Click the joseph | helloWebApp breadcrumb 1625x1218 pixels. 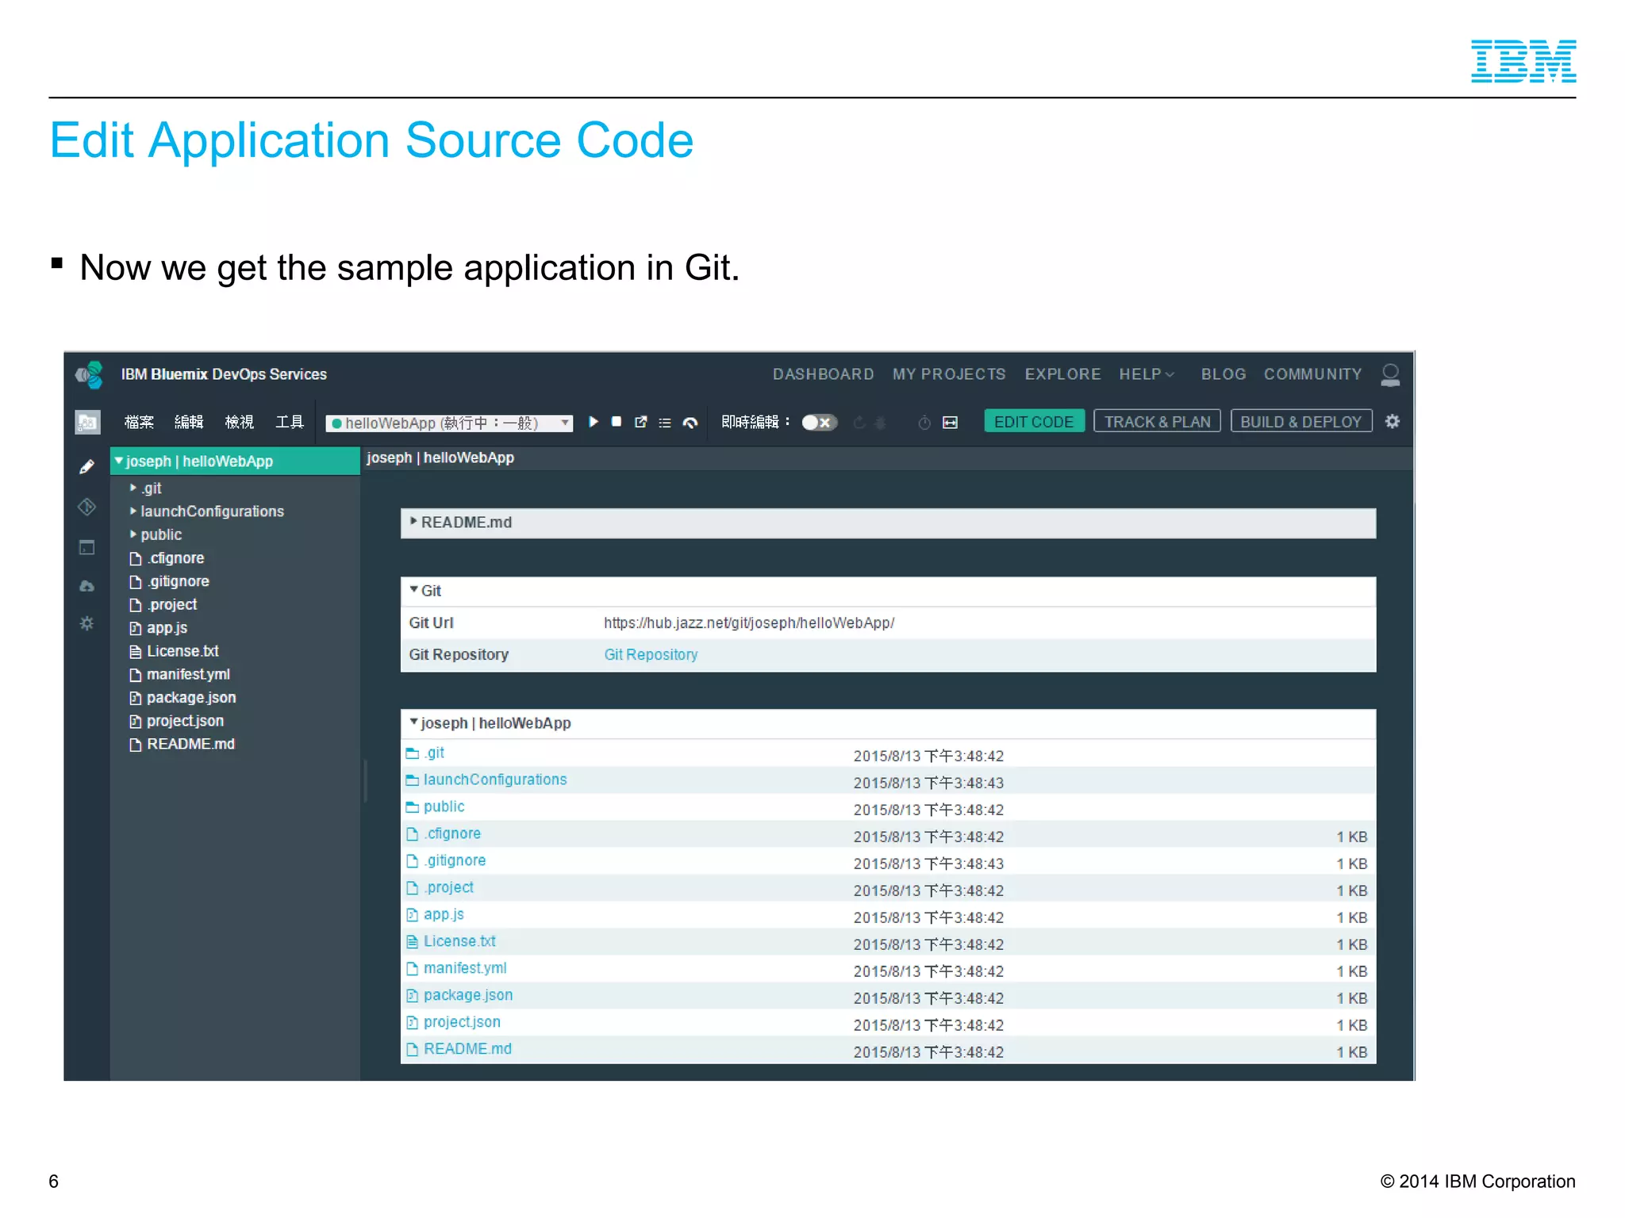click(x=440, y=458)
